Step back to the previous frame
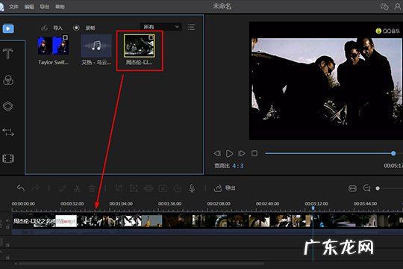The height and width of the screenshot is (269, 403). point(217,153)
